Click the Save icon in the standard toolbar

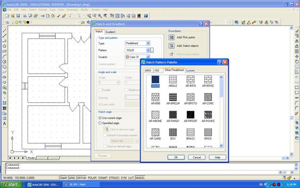point(18,16)
